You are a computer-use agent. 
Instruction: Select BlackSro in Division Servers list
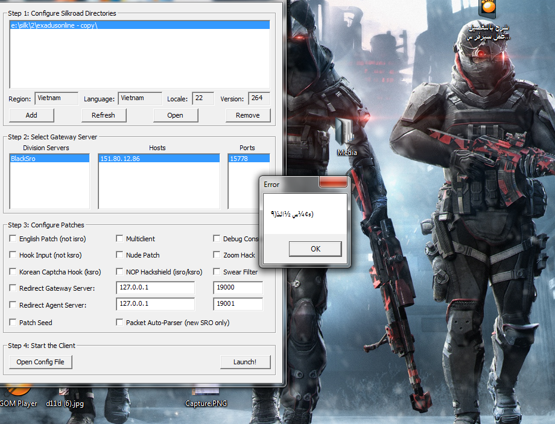tap(49, 159)
